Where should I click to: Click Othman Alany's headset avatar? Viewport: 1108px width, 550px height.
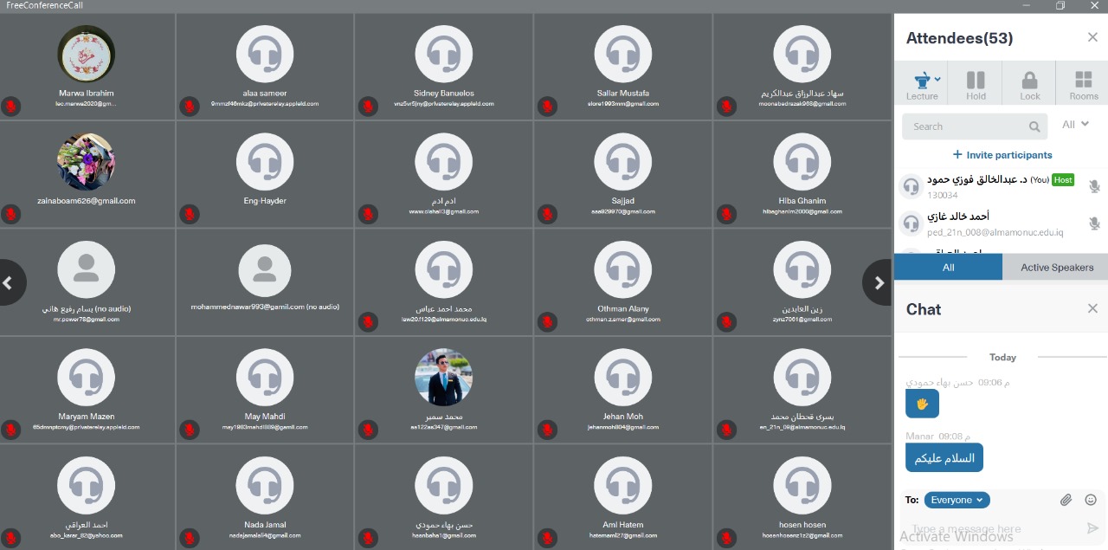(x=623, y=270)
